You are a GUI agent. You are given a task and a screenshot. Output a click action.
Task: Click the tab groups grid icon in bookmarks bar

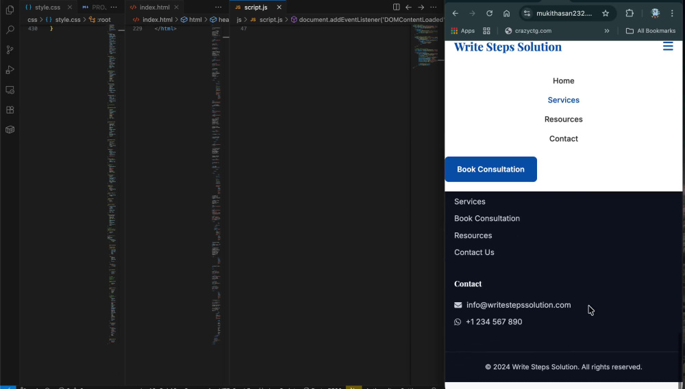click(x=486, y=31)
